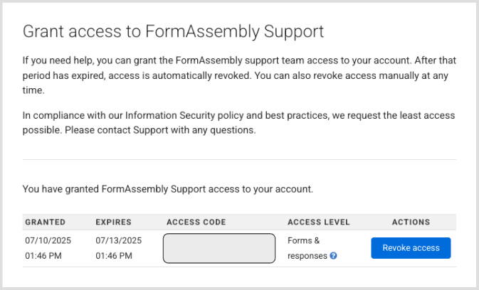Click the expiry date 07/13/2025
Screen dimensions: 479x290
[x=119, y=240]
